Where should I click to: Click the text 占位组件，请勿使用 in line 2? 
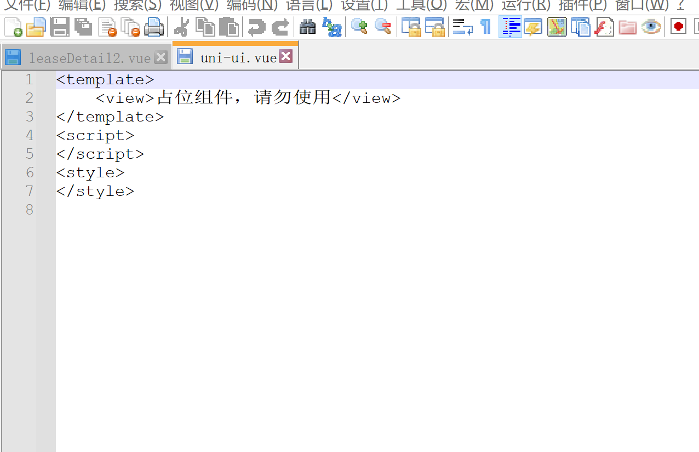pyautogui.click(x=244, y=98)
